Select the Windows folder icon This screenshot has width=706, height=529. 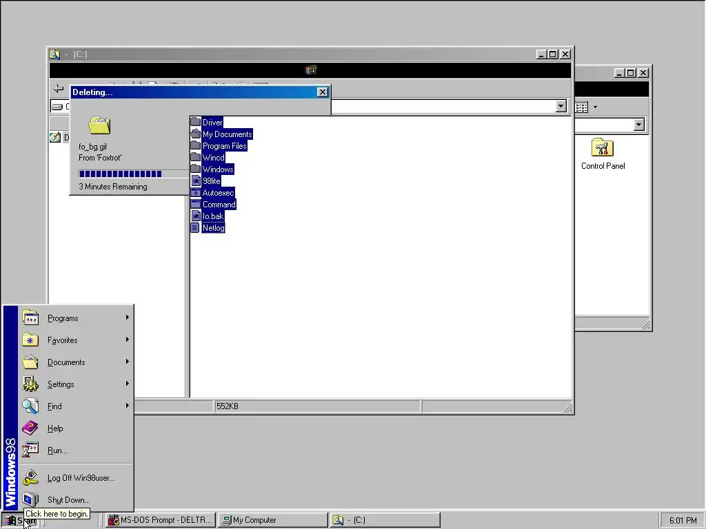(195, 169)
